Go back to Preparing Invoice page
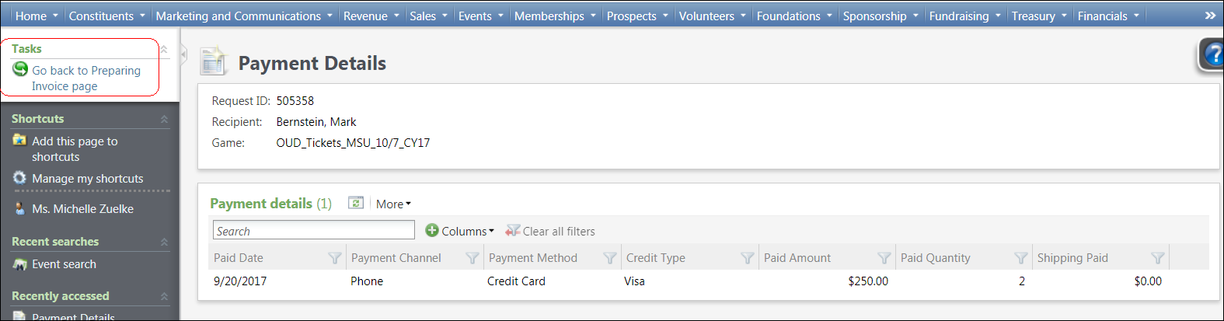The image size is (1224, 321). point(85,78)
